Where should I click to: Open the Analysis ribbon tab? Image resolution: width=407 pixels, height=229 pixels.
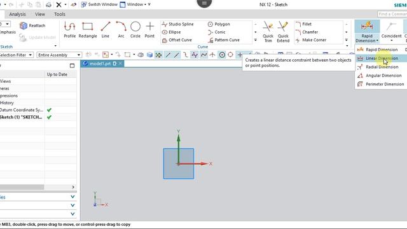(17, 14)
